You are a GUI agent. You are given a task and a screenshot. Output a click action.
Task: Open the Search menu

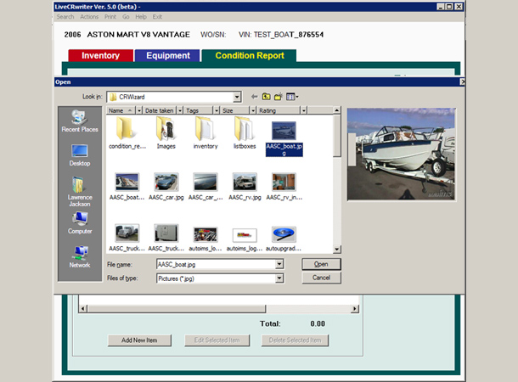[x=65, y=17]
